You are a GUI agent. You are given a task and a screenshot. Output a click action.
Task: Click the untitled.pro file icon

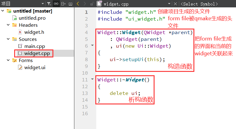pyautogui.click(x=14, y=18)
